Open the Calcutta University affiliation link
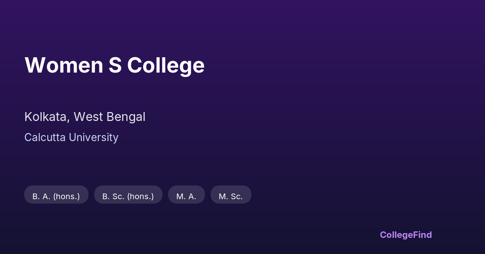The height and width of the screenshot is (254, 485). (71, 137)
